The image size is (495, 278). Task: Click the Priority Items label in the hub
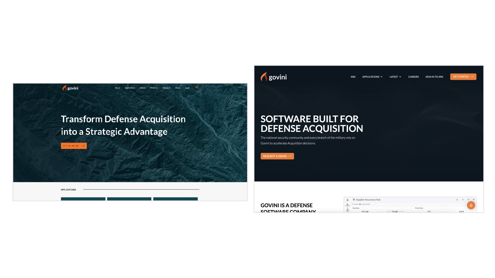point(419,208)
